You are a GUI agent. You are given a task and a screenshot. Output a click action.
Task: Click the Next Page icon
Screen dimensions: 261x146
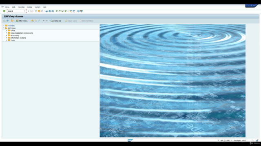[x=63, y=11]
